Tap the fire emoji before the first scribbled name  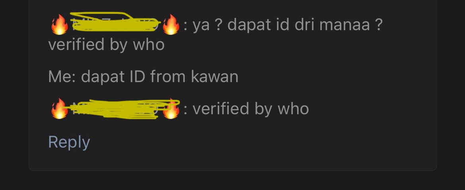pos(59,25)
